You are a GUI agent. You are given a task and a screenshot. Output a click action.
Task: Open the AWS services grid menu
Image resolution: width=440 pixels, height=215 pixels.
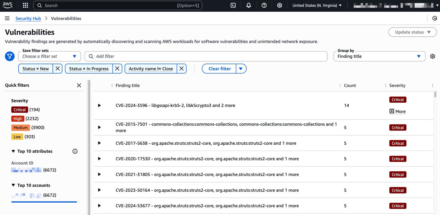tap(26, 6)
